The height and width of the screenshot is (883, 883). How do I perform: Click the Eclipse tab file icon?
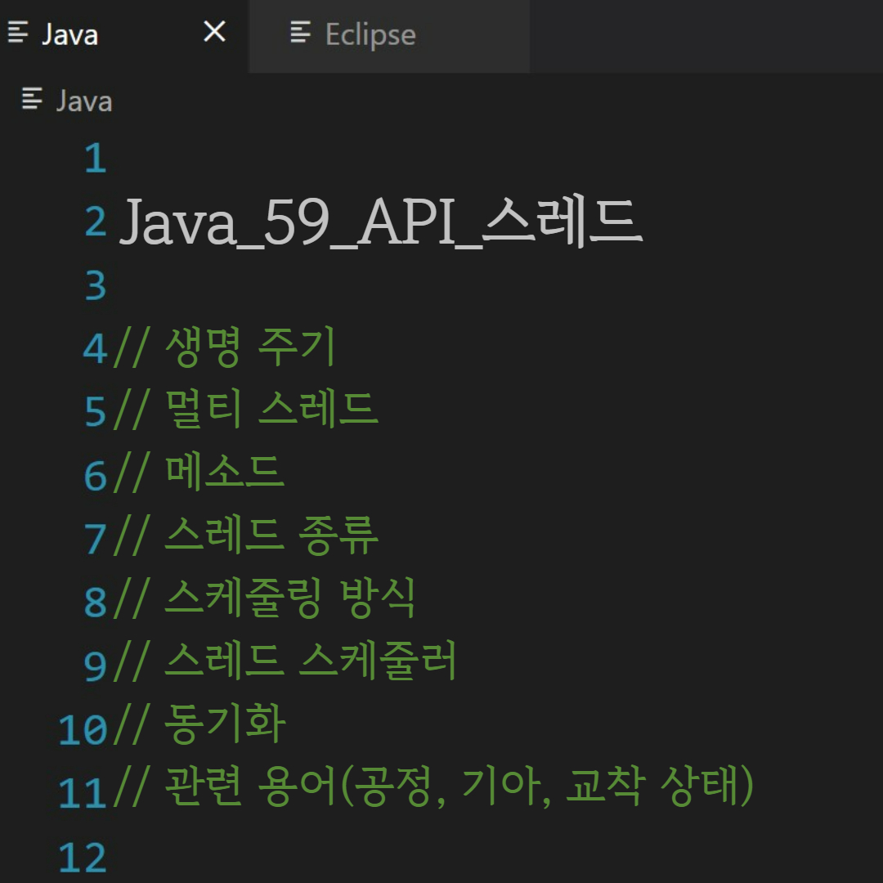[x=301, y=32]
